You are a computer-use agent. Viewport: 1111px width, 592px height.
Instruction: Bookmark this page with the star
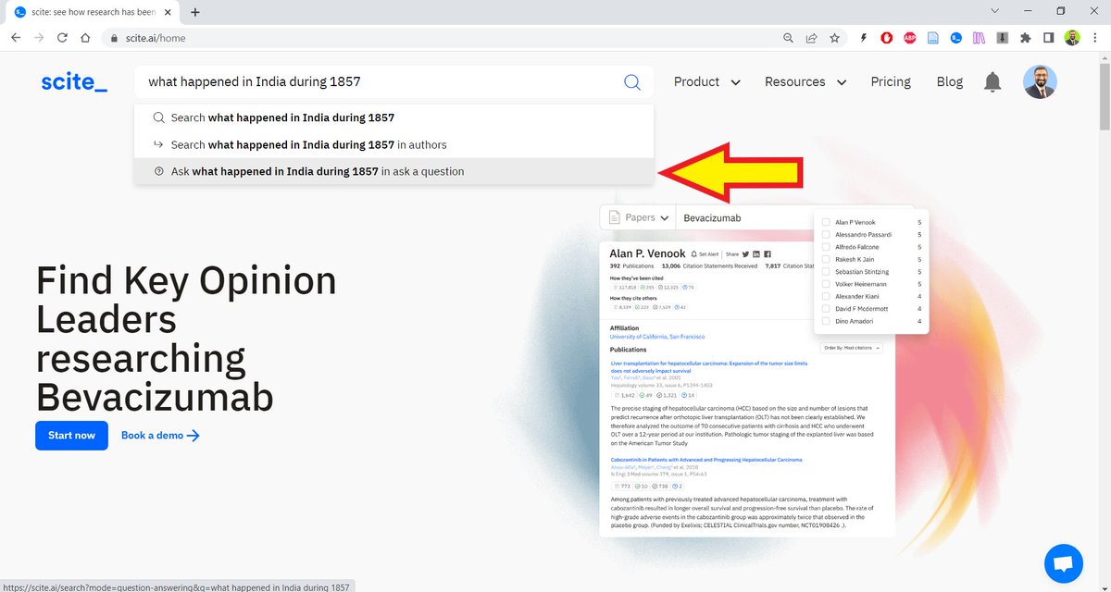click(x=834, y=38)
